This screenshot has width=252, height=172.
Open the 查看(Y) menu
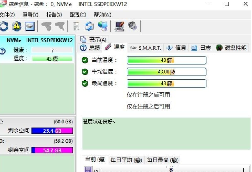[31, 15]
